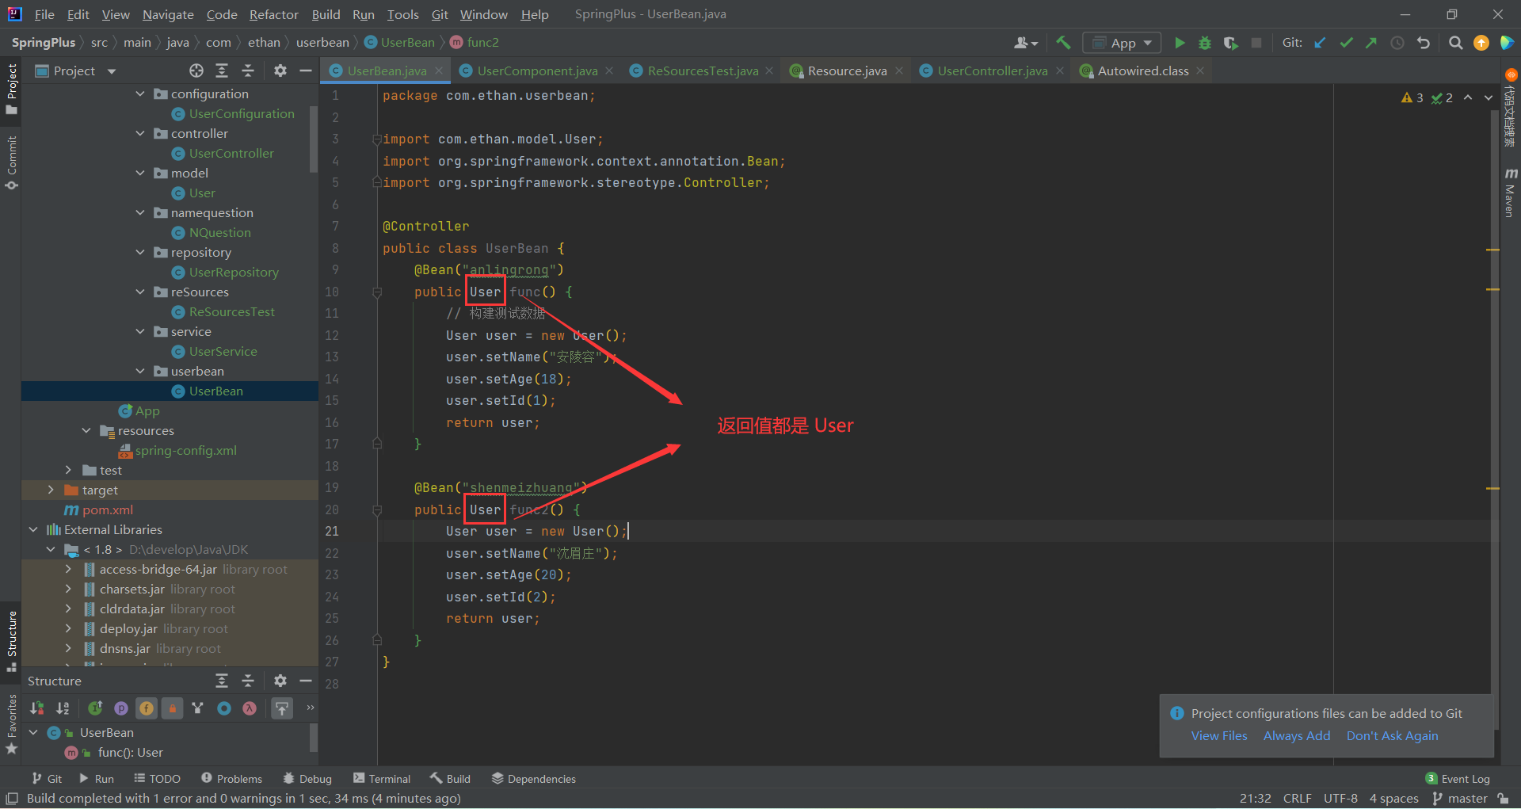Run the App configuration
The image size is (1521, 809).
(1180, 43)
